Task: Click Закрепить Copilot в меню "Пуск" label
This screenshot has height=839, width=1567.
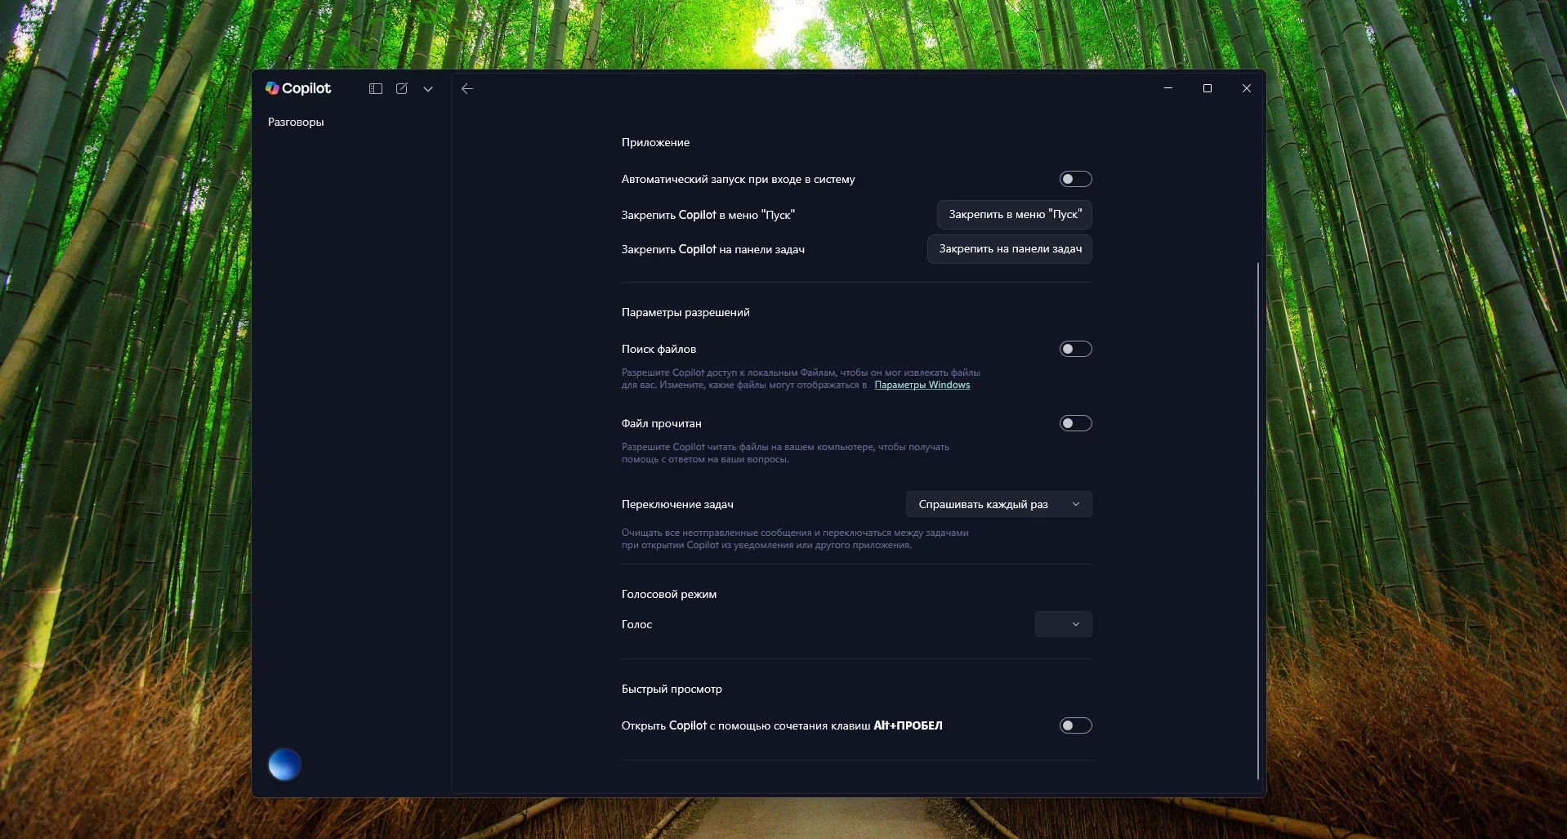Action: pyautogui.click(x=708, y=215)
